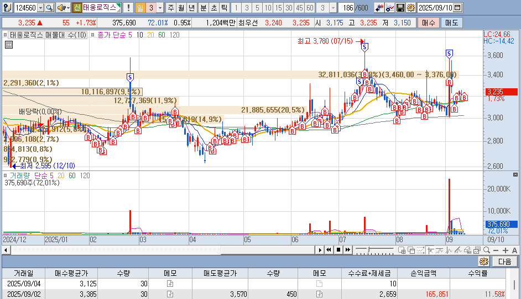Step chart forward with double-right arrows
This screenshot has height=299, width=521.
(x=347, y=250)
